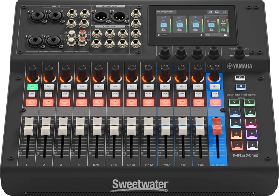Tap the home icon on touchscreen

tap(224, 12)
